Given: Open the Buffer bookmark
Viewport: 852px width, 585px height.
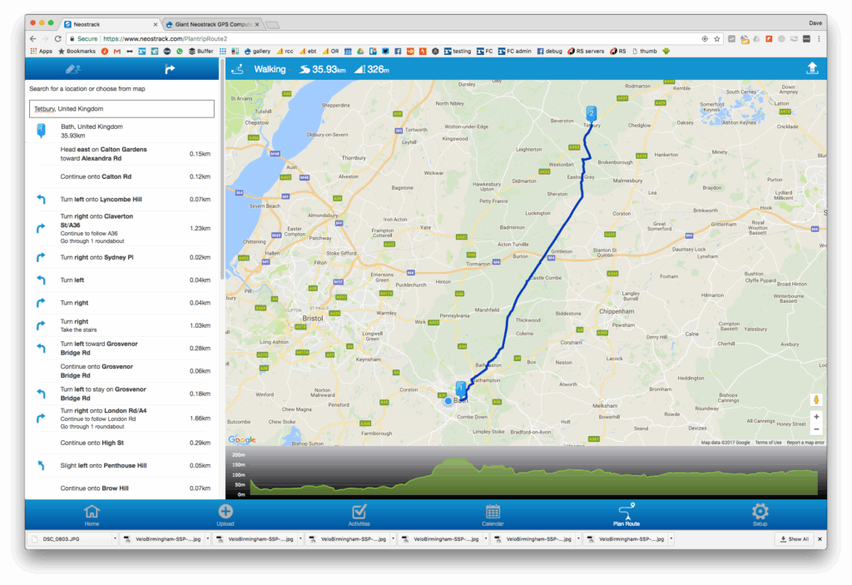Looking at the screenshot, I should (x=201, y=51).
